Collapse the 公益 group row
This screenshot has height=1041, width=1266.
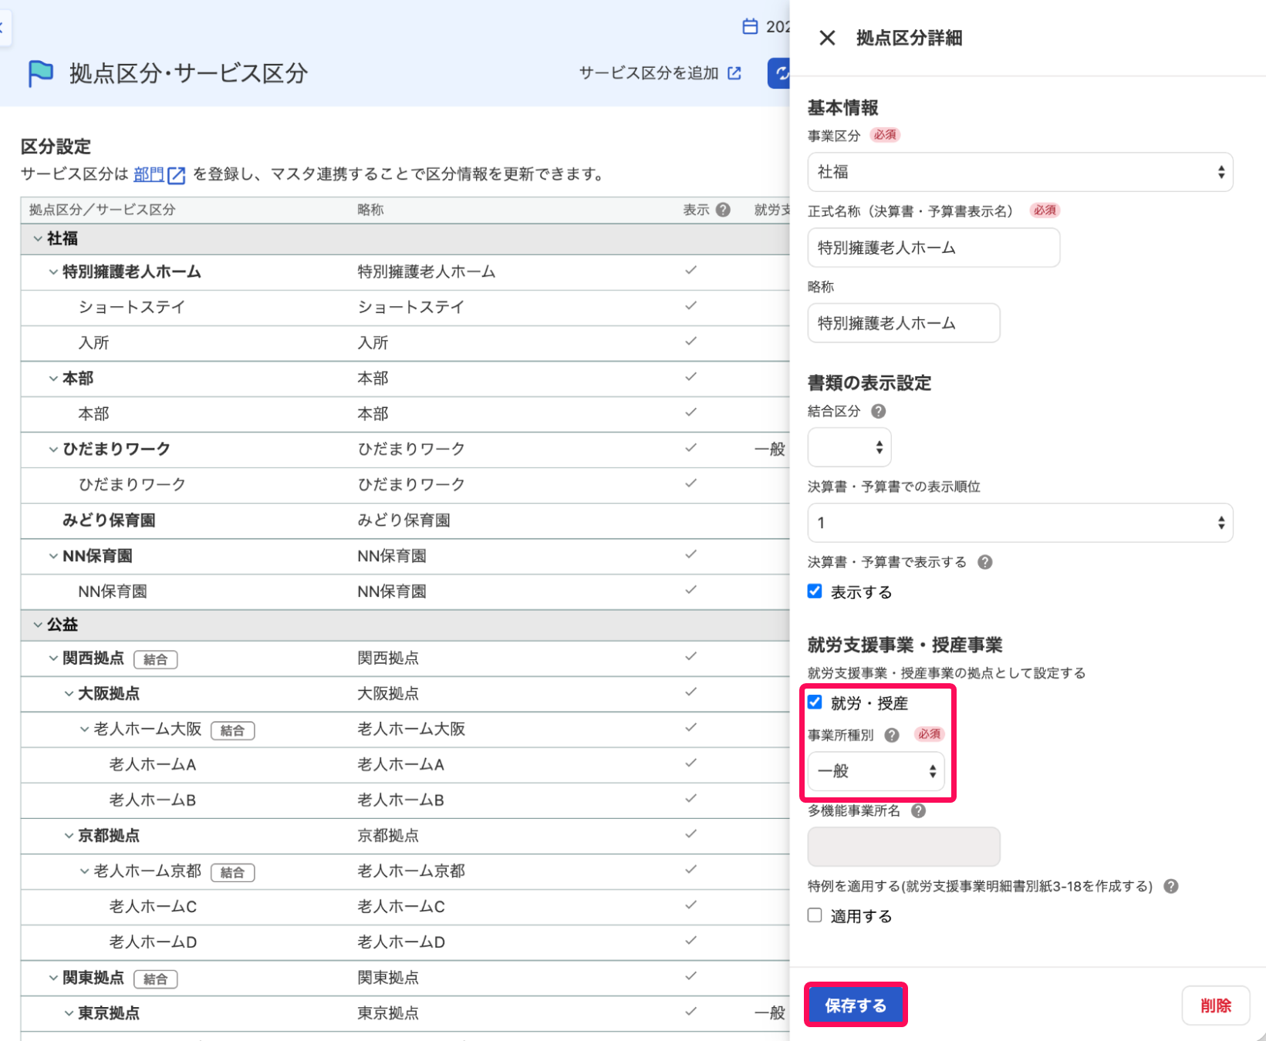pos(38,625)
